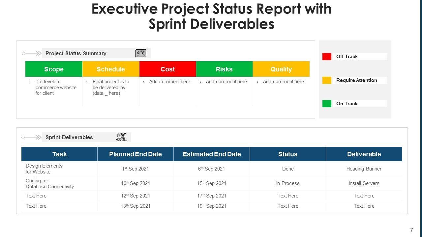Click the 'Project Status Summary' heading
This screenshot has height=237, width=422.
(76, 53)
